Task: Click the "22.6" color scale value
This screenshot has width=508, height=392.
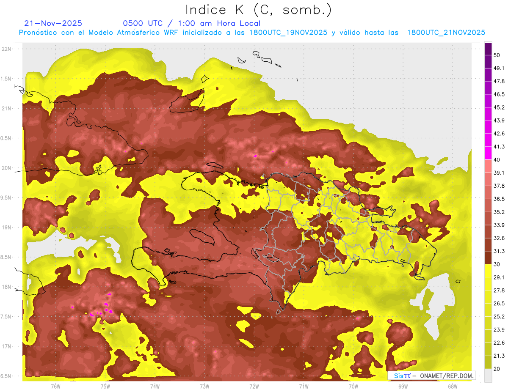Action: (x=499, y=343)
